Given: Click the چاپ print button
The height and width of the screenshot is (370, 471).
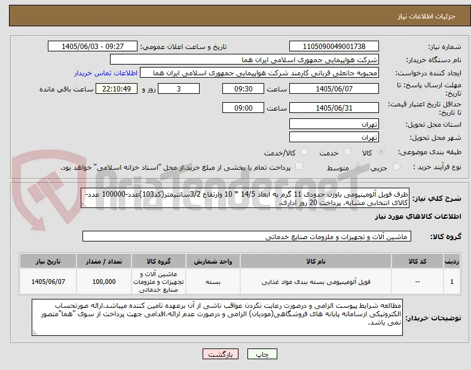Looking at the screenshot, I should tap(262, 354).
